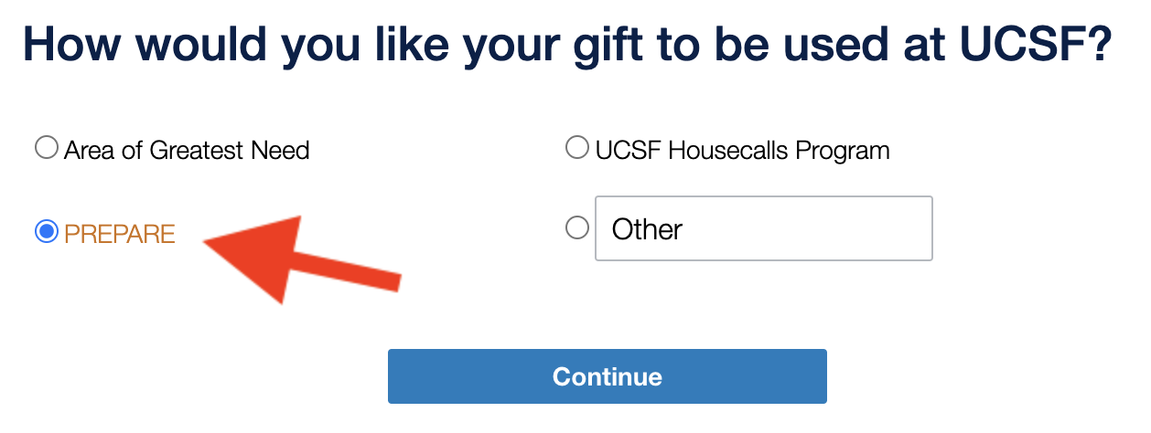The width and height of the screenshot is (1151, 433).
Task: Choose the UCSF Housecalls Program radio button
Action: (x=577, y=148)
